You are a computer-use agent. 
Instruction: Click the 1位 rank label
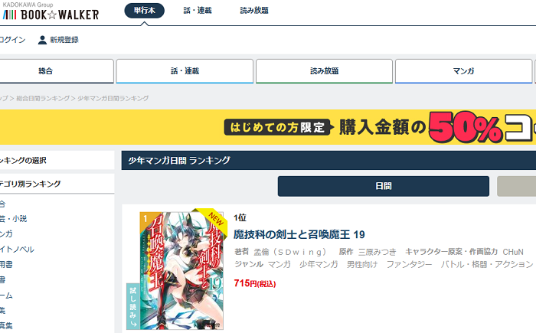click(x=240, y=217)
